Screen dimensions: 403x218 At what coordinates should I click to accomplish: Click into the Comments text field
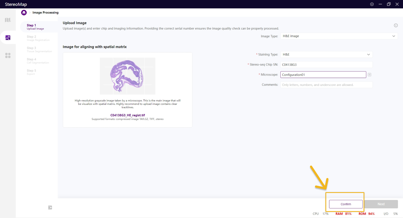click(326, 85)
